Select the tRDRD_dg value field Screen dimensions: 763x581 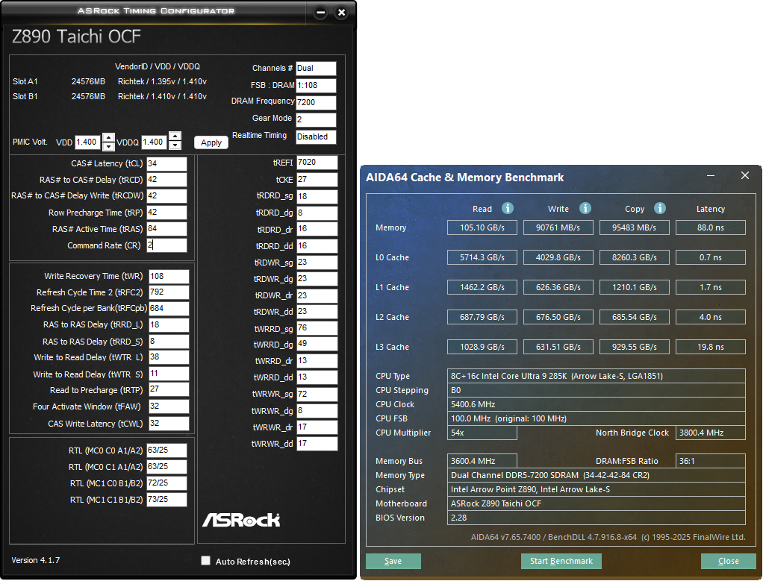coord(317,213)
